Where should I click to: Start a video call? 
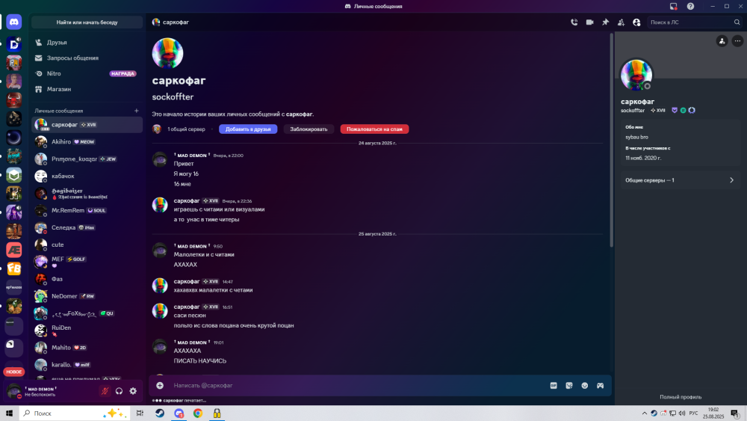pyautogui.click(x=590, y=22)
